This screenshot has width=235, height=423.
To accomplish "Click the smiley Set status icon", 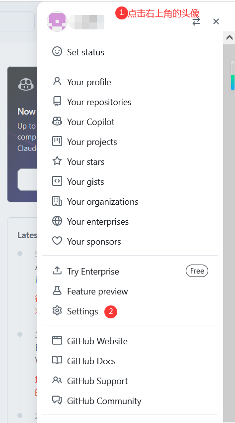I will [57, 51].
